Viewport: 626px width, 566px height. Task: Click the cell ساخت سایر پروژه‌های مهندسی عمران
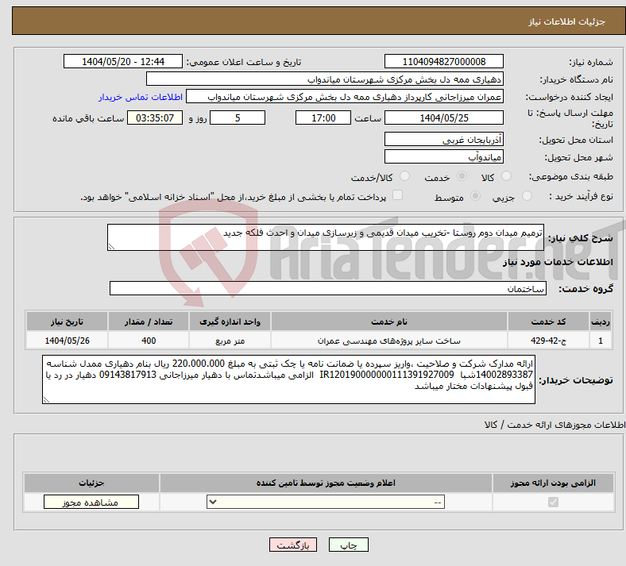point(389,341)
